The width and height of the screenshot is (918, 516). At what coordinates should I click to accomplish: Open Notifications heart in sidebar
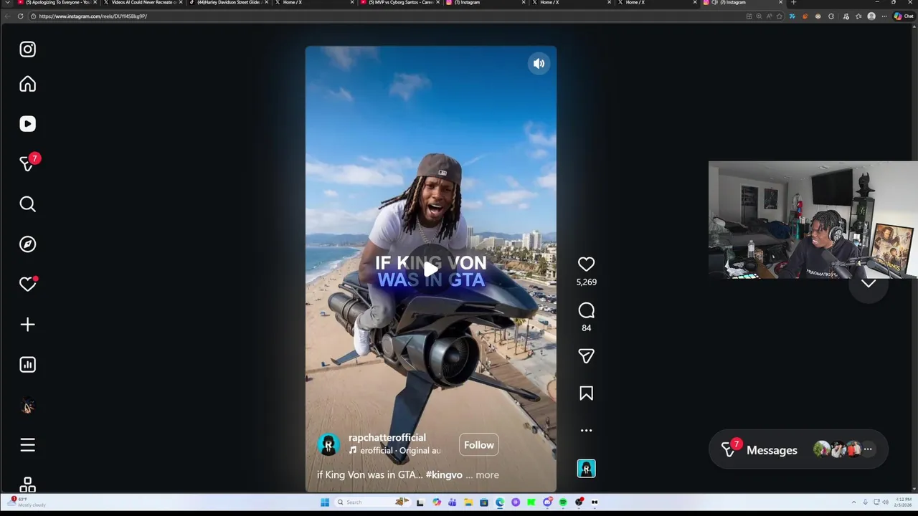pos(27,285)
